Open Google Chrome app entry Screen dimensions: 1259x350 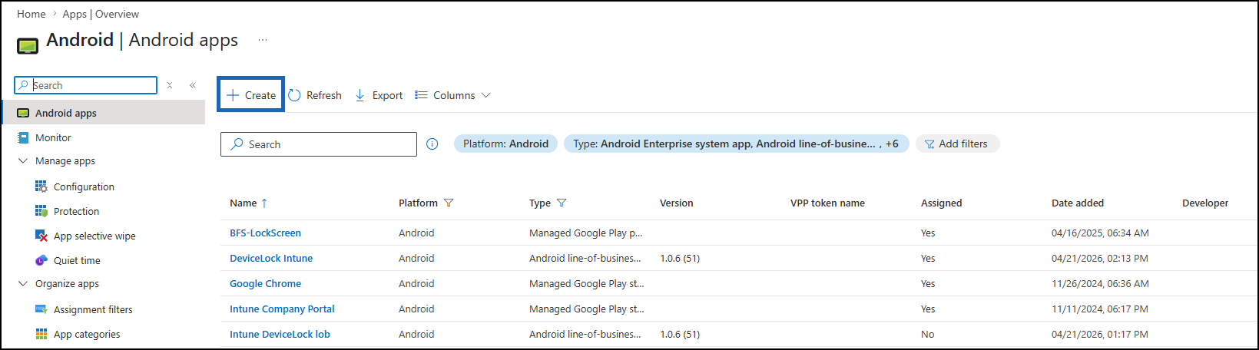tap(265, 283)
